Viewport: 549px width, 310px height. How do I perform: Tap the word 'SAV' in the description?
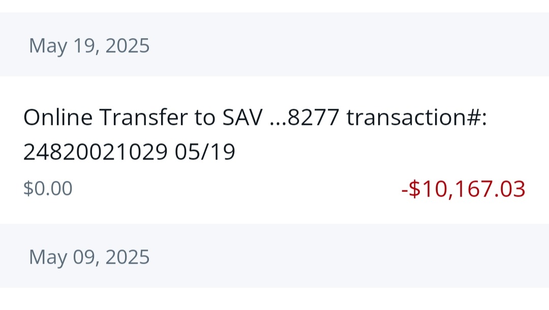pyautogui.click(x=242, y=118)
